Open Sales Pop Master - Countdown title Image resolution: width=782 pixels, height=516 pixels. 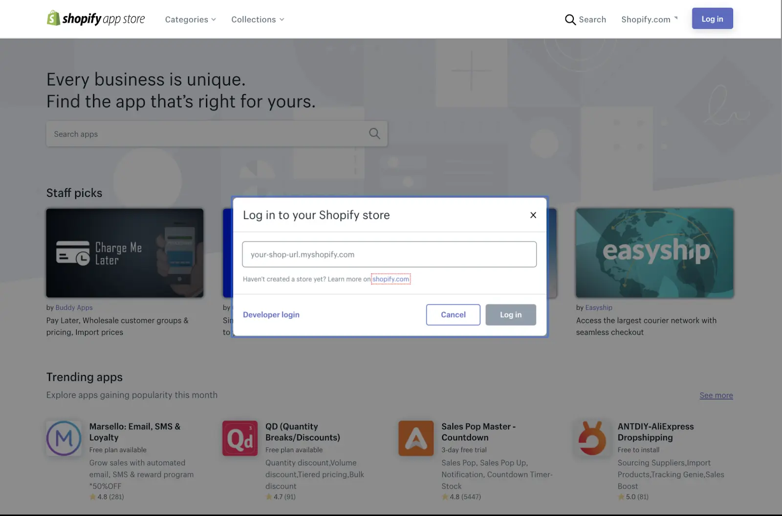pos(478,432)
